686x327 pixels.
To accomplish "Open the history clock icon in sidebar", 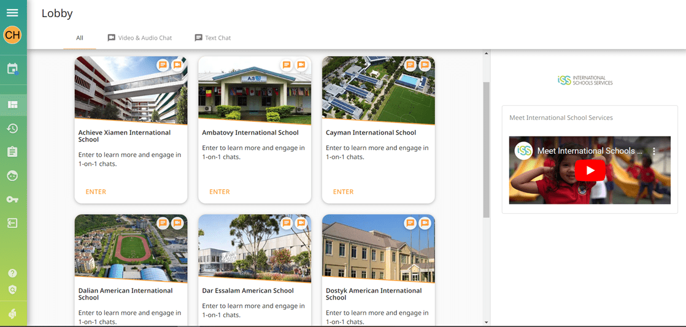I will click(x=12, y=129).
